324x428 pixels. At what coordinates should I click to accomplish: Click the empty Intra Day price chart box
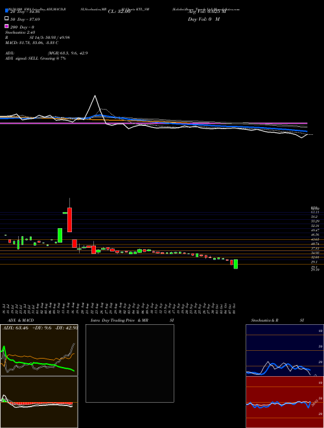click(x=130, y=363)
